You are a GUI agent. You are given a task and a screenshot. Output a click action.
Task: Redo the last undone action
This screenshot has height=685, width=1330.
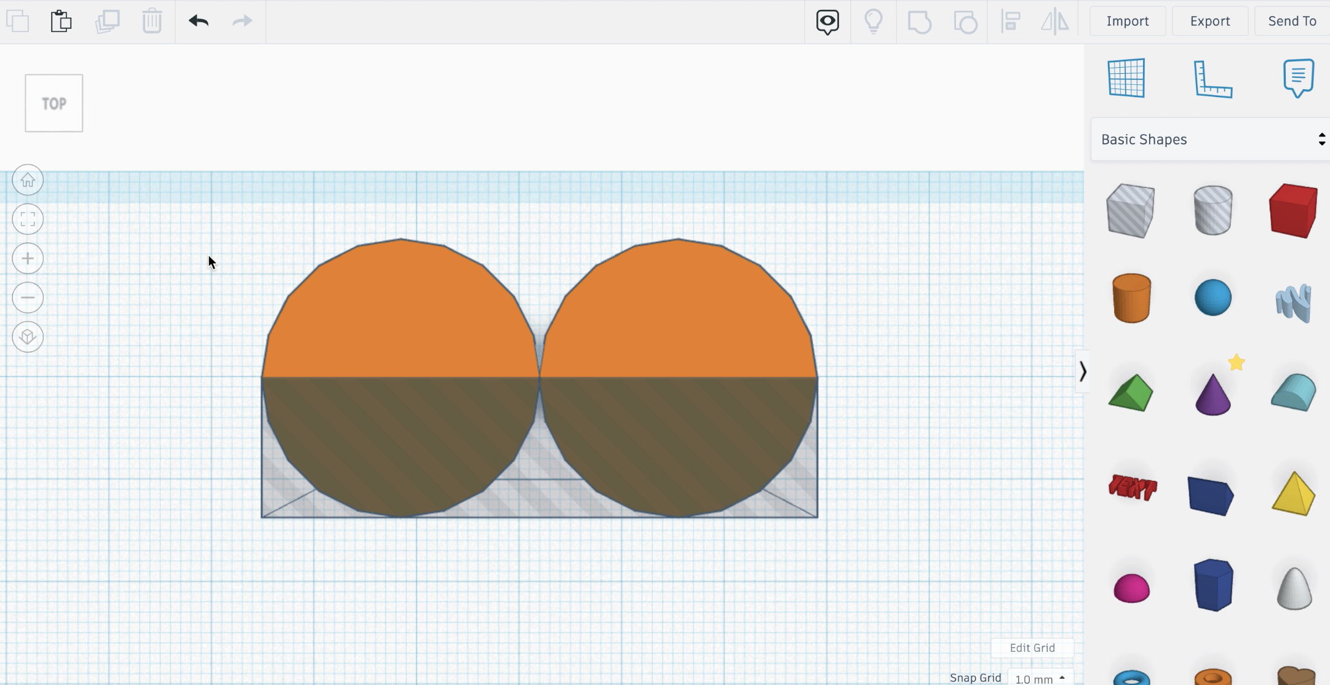pos(242,21)
